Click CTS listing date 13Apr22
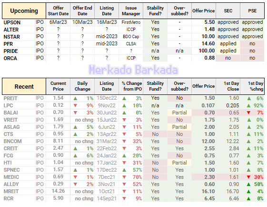 coord(107,135)
